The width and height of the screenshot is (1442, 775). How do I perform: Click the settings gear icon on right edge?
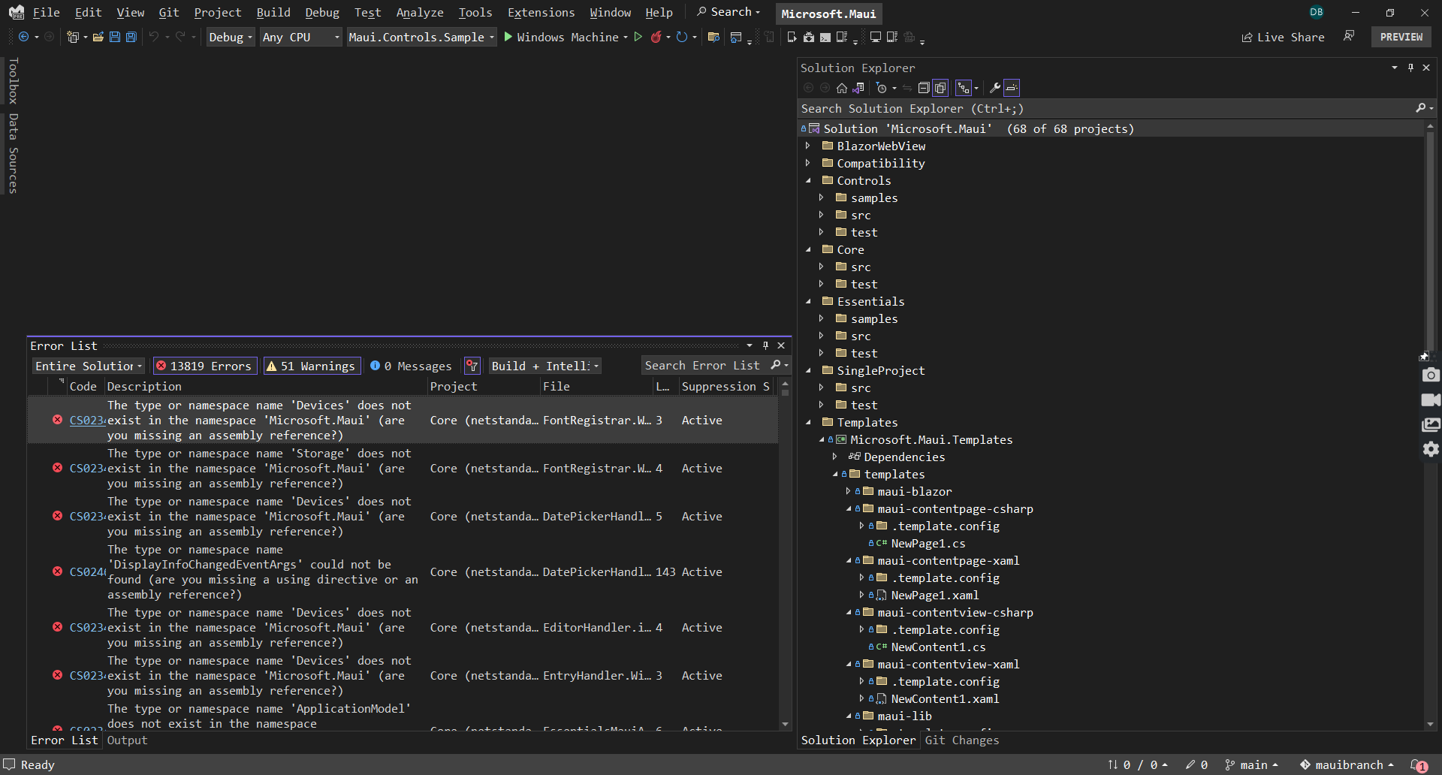pyautogui.click(x=1431, y=449)
